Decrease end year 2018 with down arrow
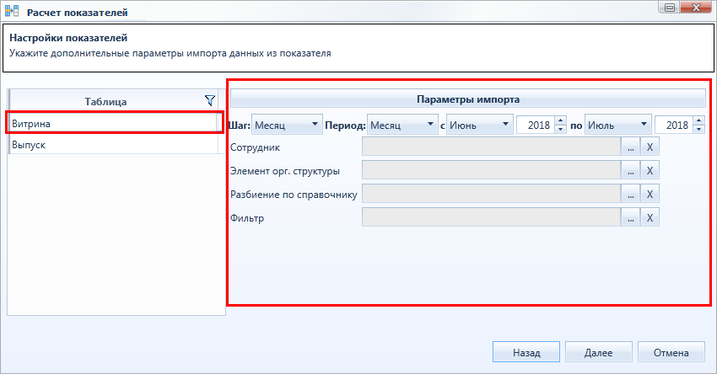 698,129
